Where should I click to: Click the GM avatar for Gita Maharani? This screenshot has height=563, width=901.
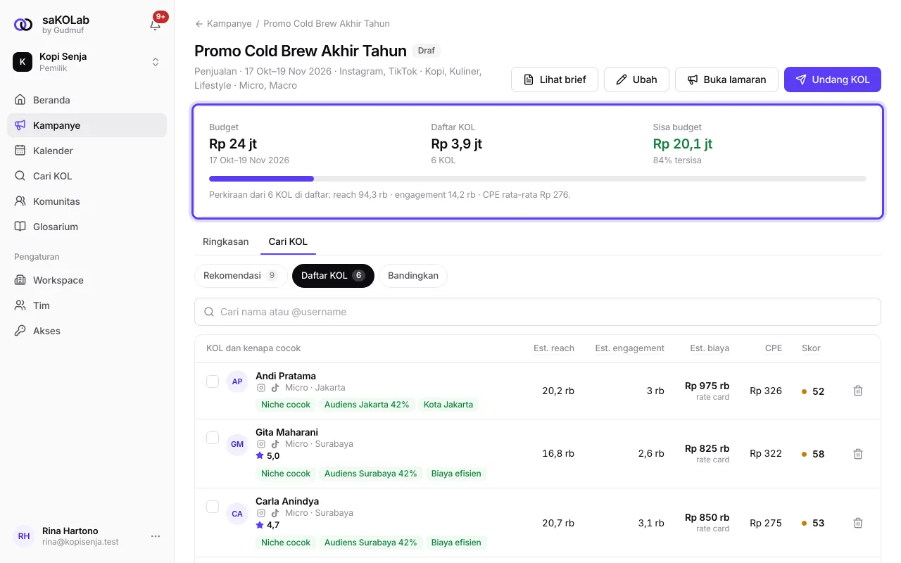[237, 445]
